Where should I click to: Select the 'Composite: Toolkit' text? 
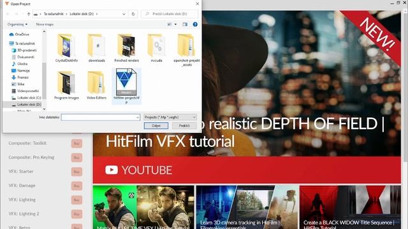[x=27, y=143]
